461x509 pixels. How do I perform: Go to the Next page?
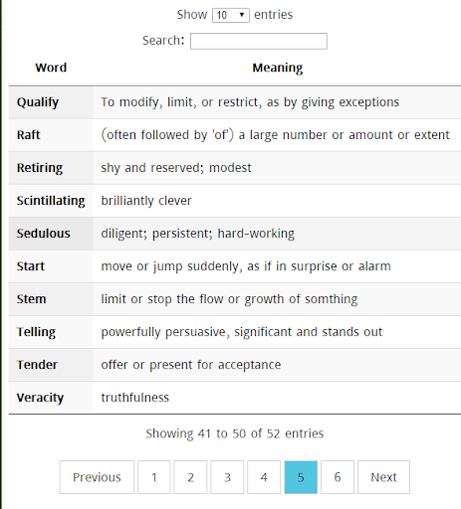point(383,477)
